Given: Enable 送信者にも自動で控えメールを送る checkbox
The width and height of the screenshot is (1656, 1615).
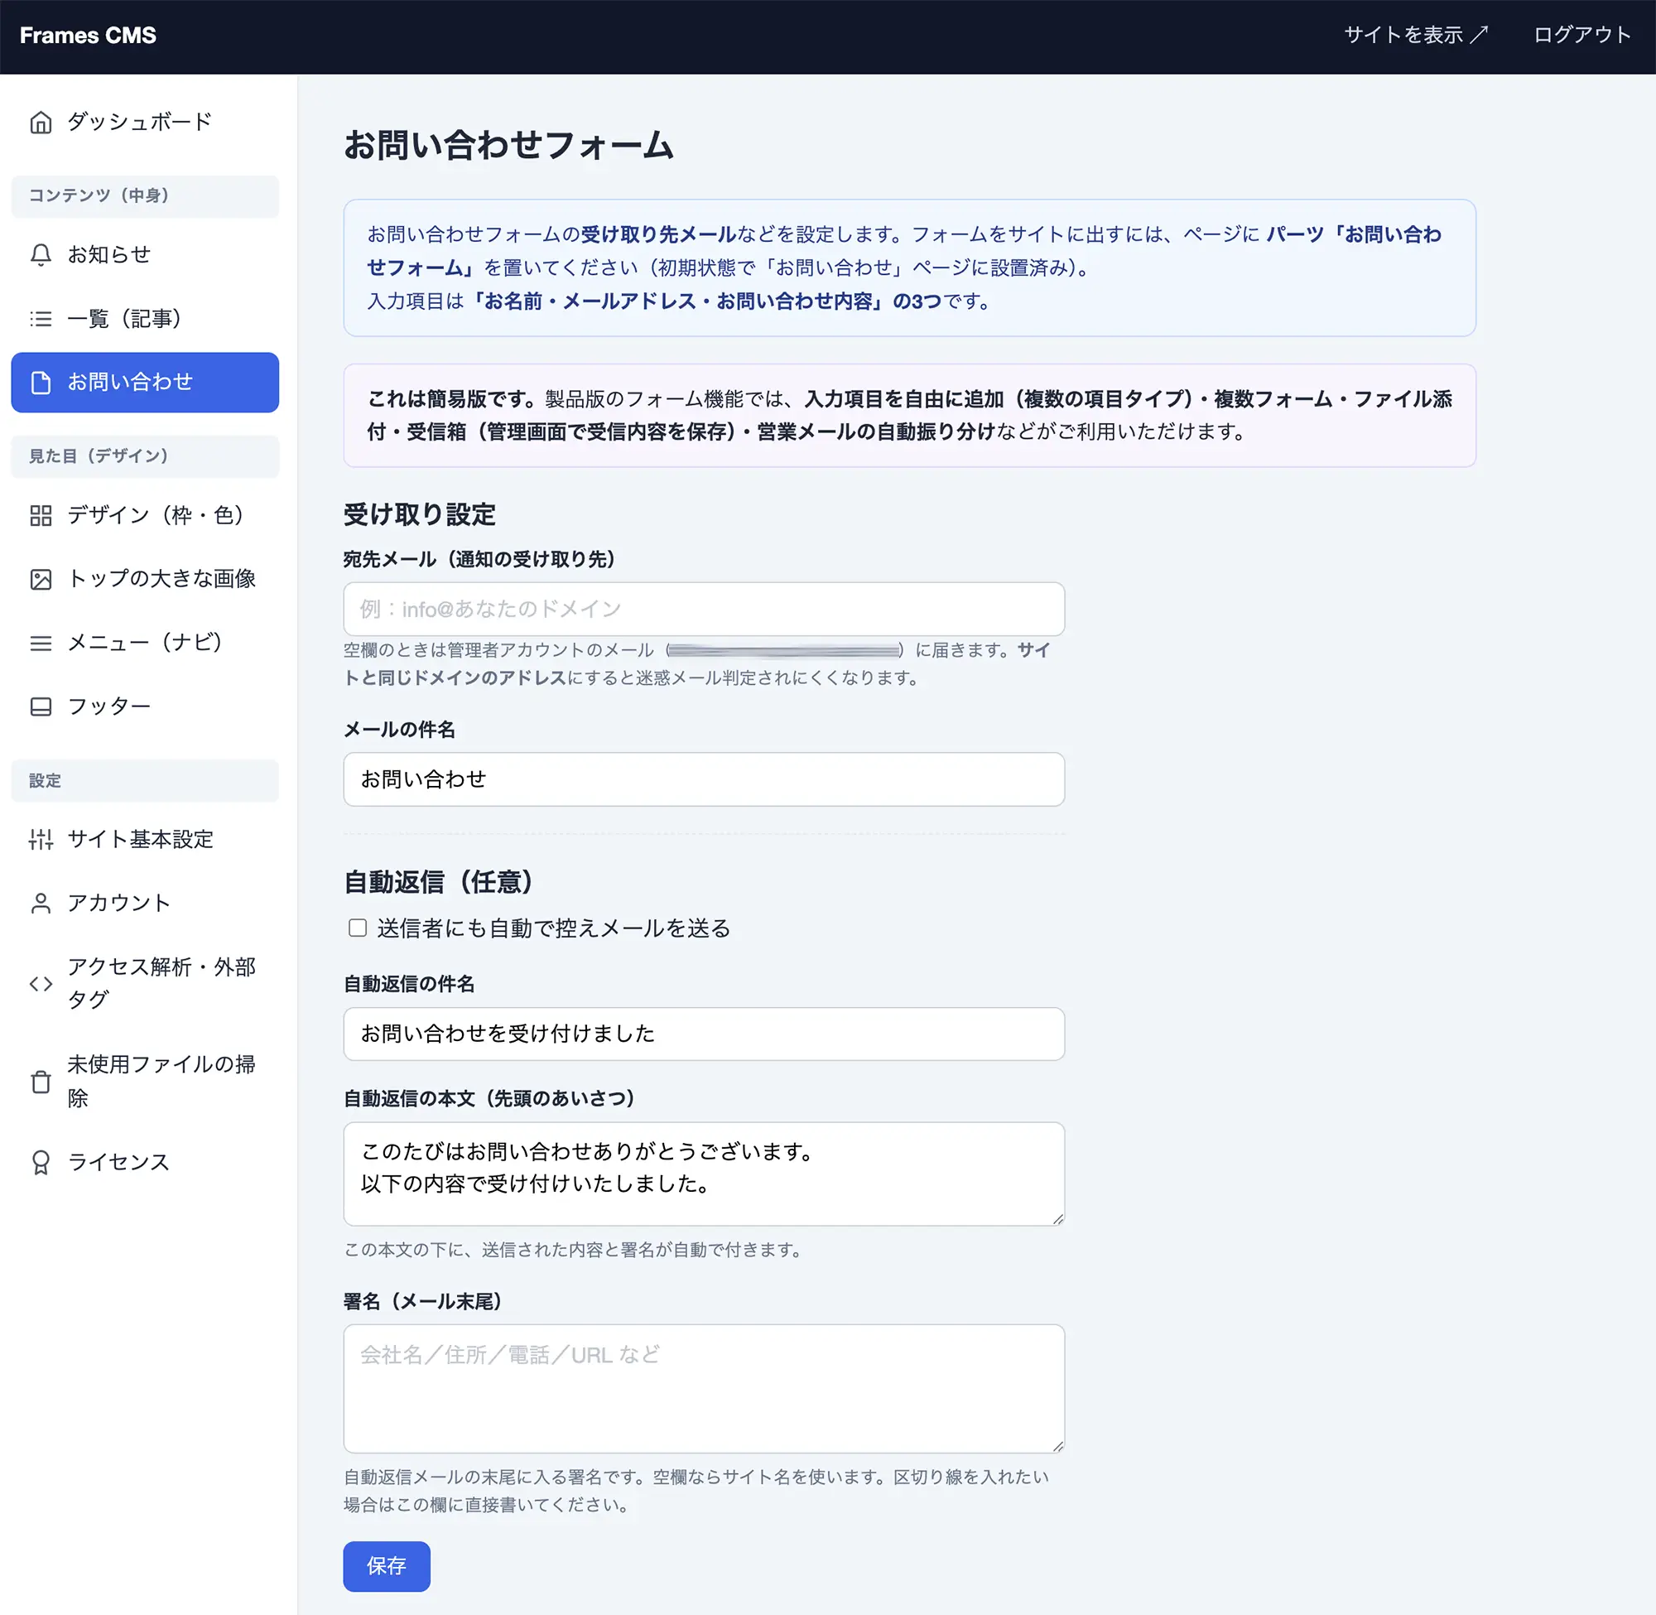Looking at the screenshot, I should click(358, 928).
